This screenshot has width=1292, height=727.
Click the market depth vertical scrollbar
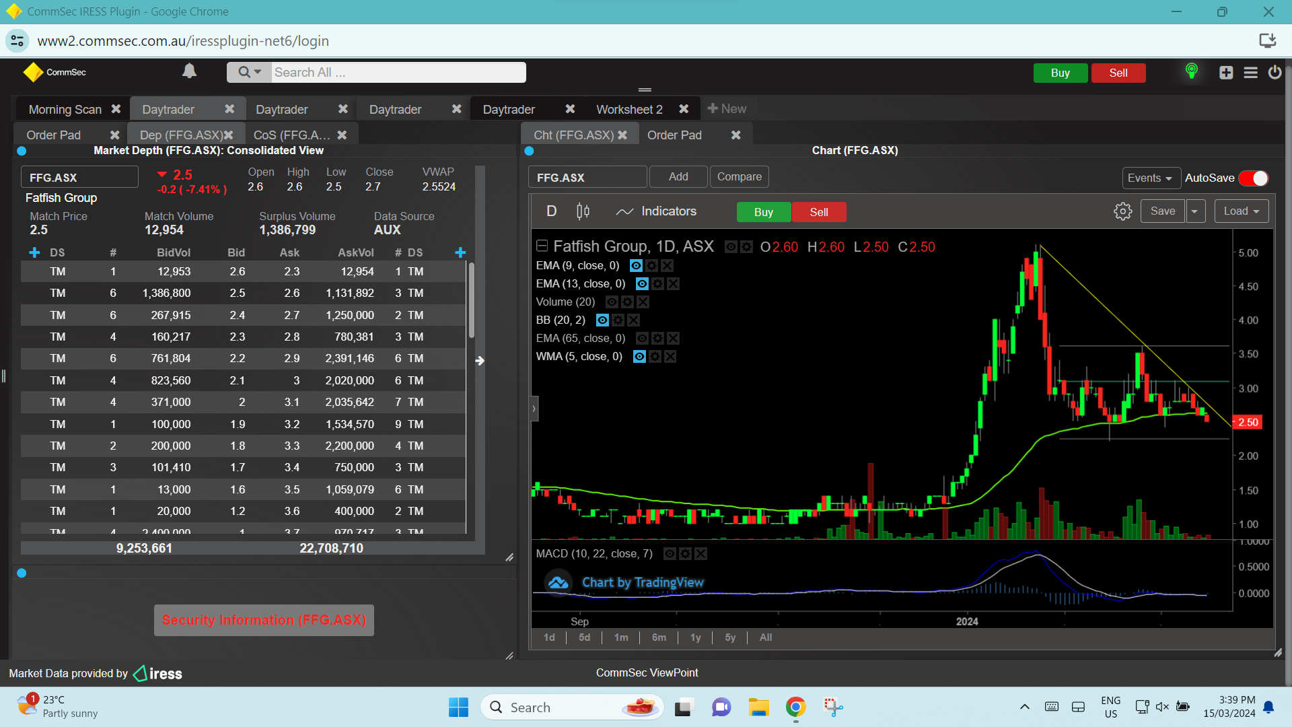(472, 300)
